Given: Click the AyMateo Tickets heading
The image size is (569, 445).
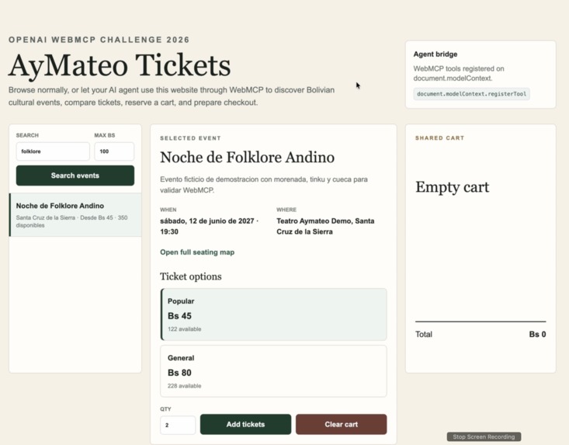Looking at the screenshot, I should (120, 65).
